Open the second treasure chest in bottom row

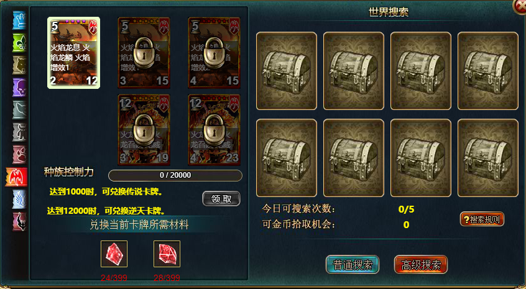354,158
